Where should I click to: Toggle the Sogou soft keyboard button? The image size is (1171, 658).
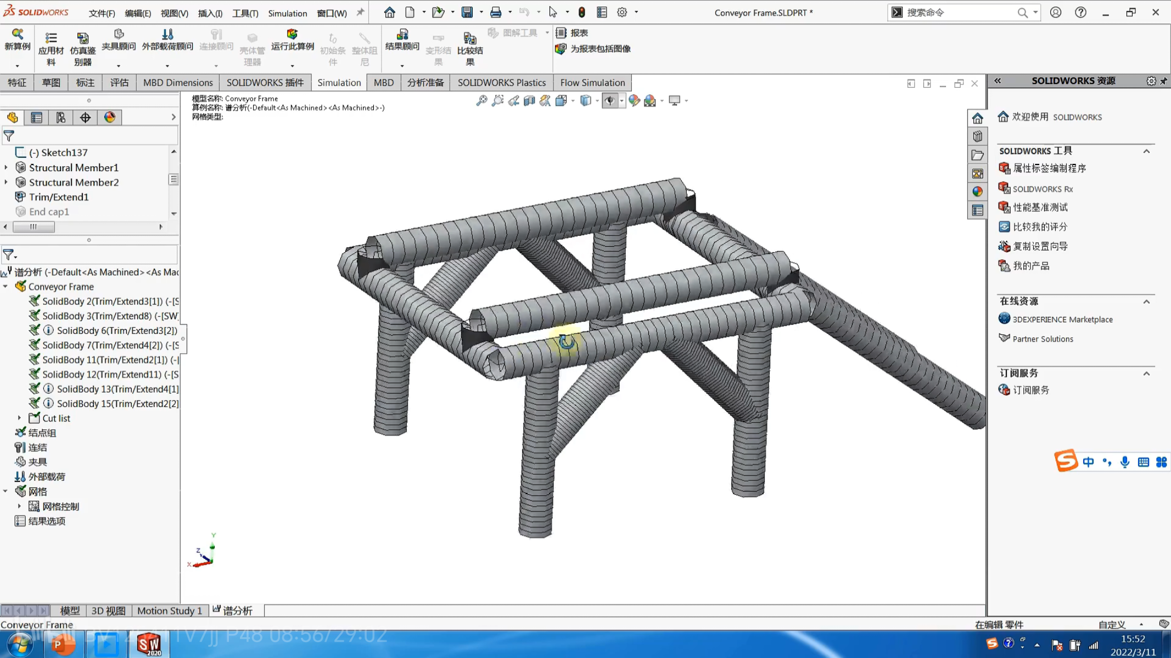point(1143,462)
